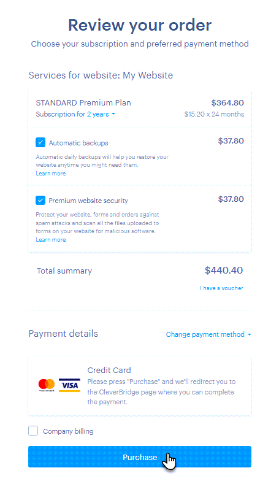Click the STANDARD Premium Plan title
279x484 pixels.
tap(83, 103)
